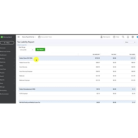Open the search magnifier icon

[x=123, y=37]
